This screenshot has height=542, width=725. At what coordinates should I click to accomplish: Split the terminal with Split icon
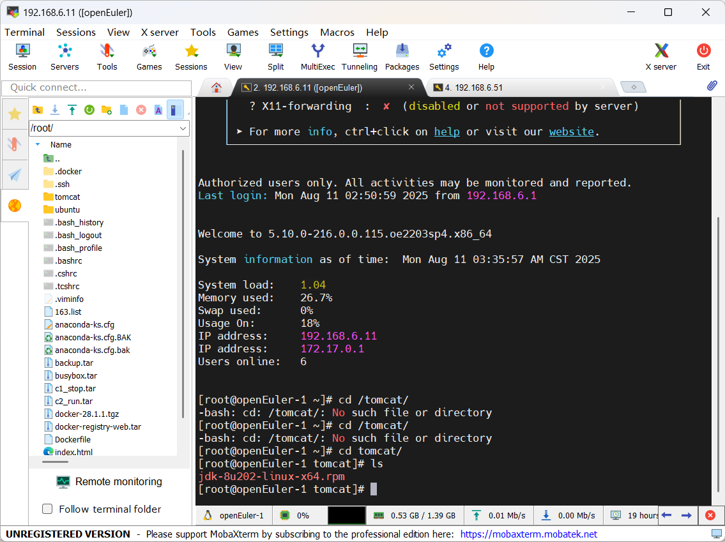[x=275, y=57]
